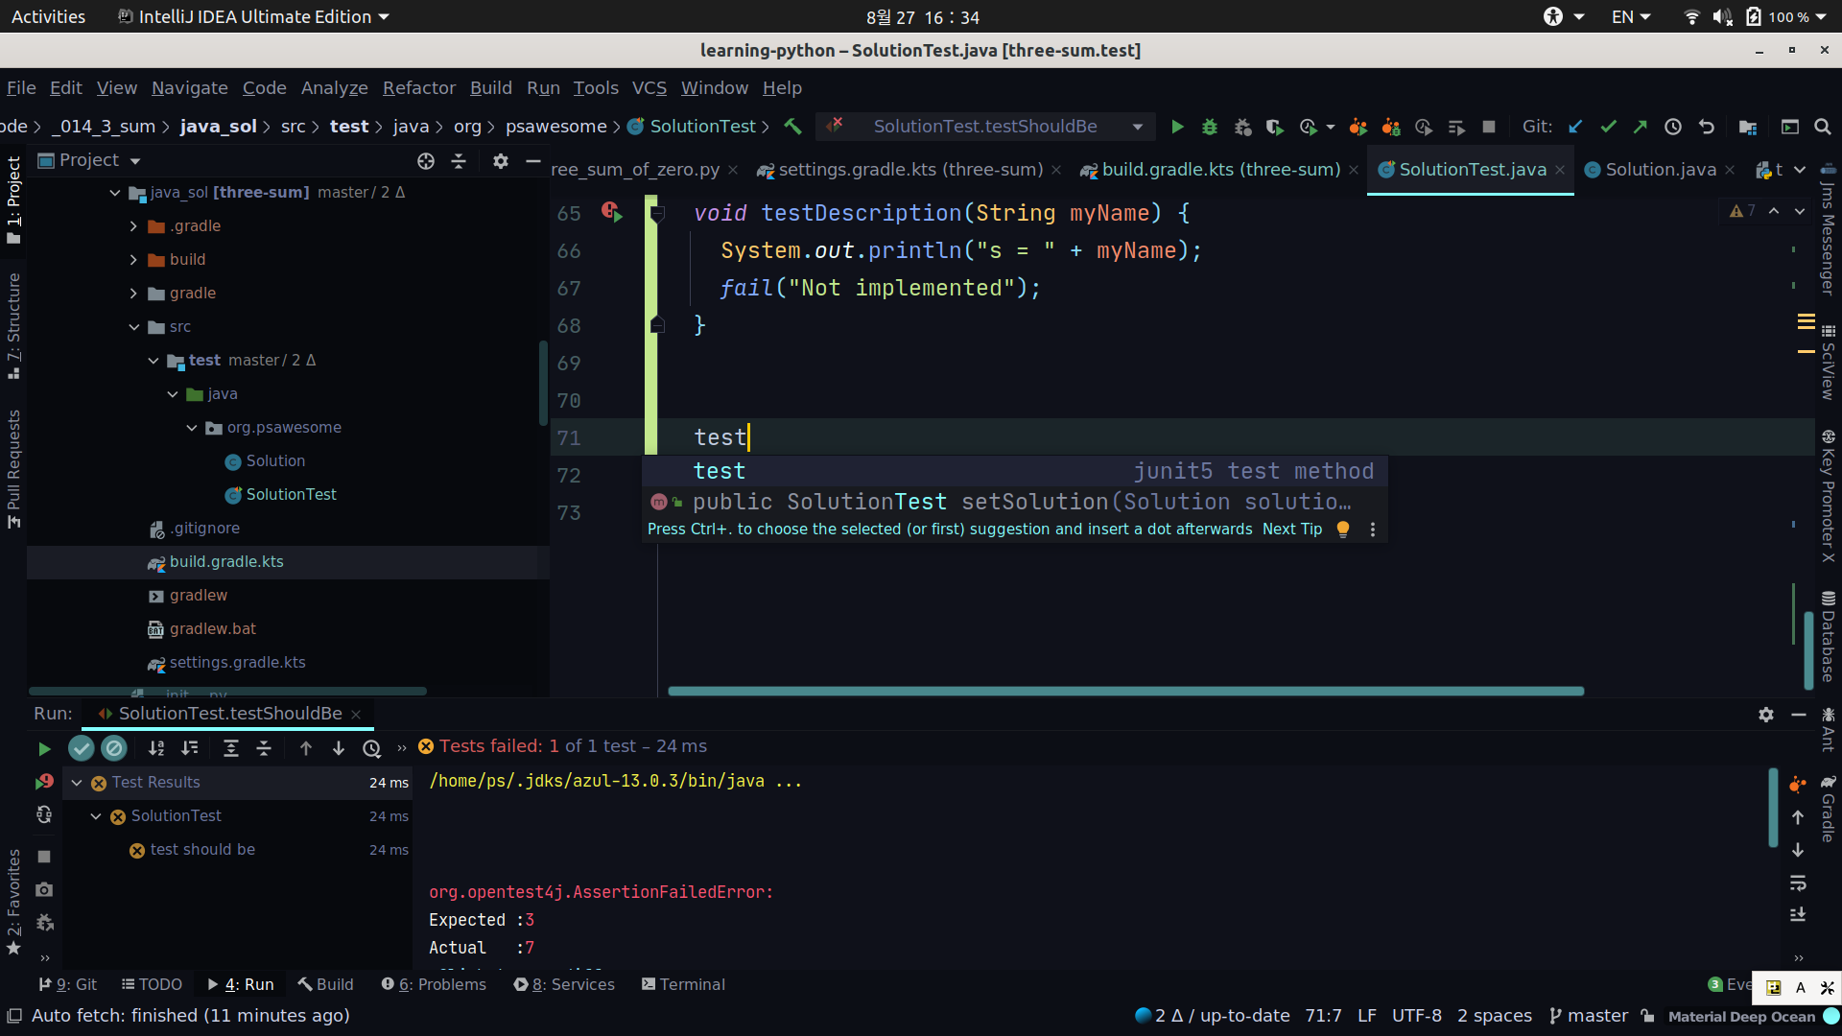Collapse the SolutionTest node in test results
The width and height of the screenshot is (1842, 1036).
coord(96,816)
